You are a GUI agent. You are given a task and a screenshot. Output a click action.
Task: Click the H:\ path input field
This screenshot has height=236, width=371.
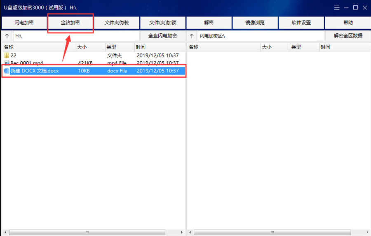[76, 36]
